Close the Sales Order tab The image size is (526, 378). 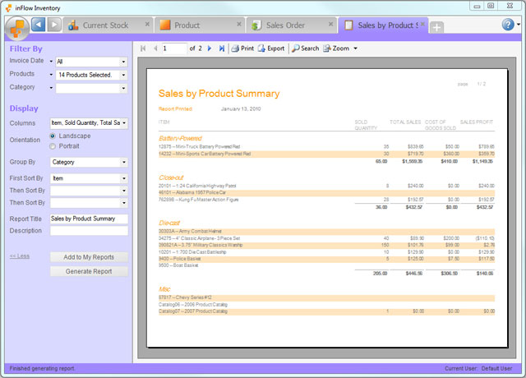(330, 24)
